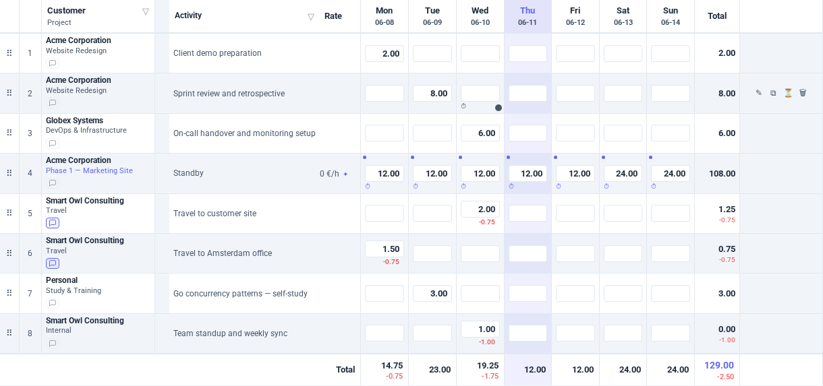Image resolution: width=823 pixels, height=386 pixels.
Task: Click the timer icon under Standby Saturday cell
Action: 606,187
